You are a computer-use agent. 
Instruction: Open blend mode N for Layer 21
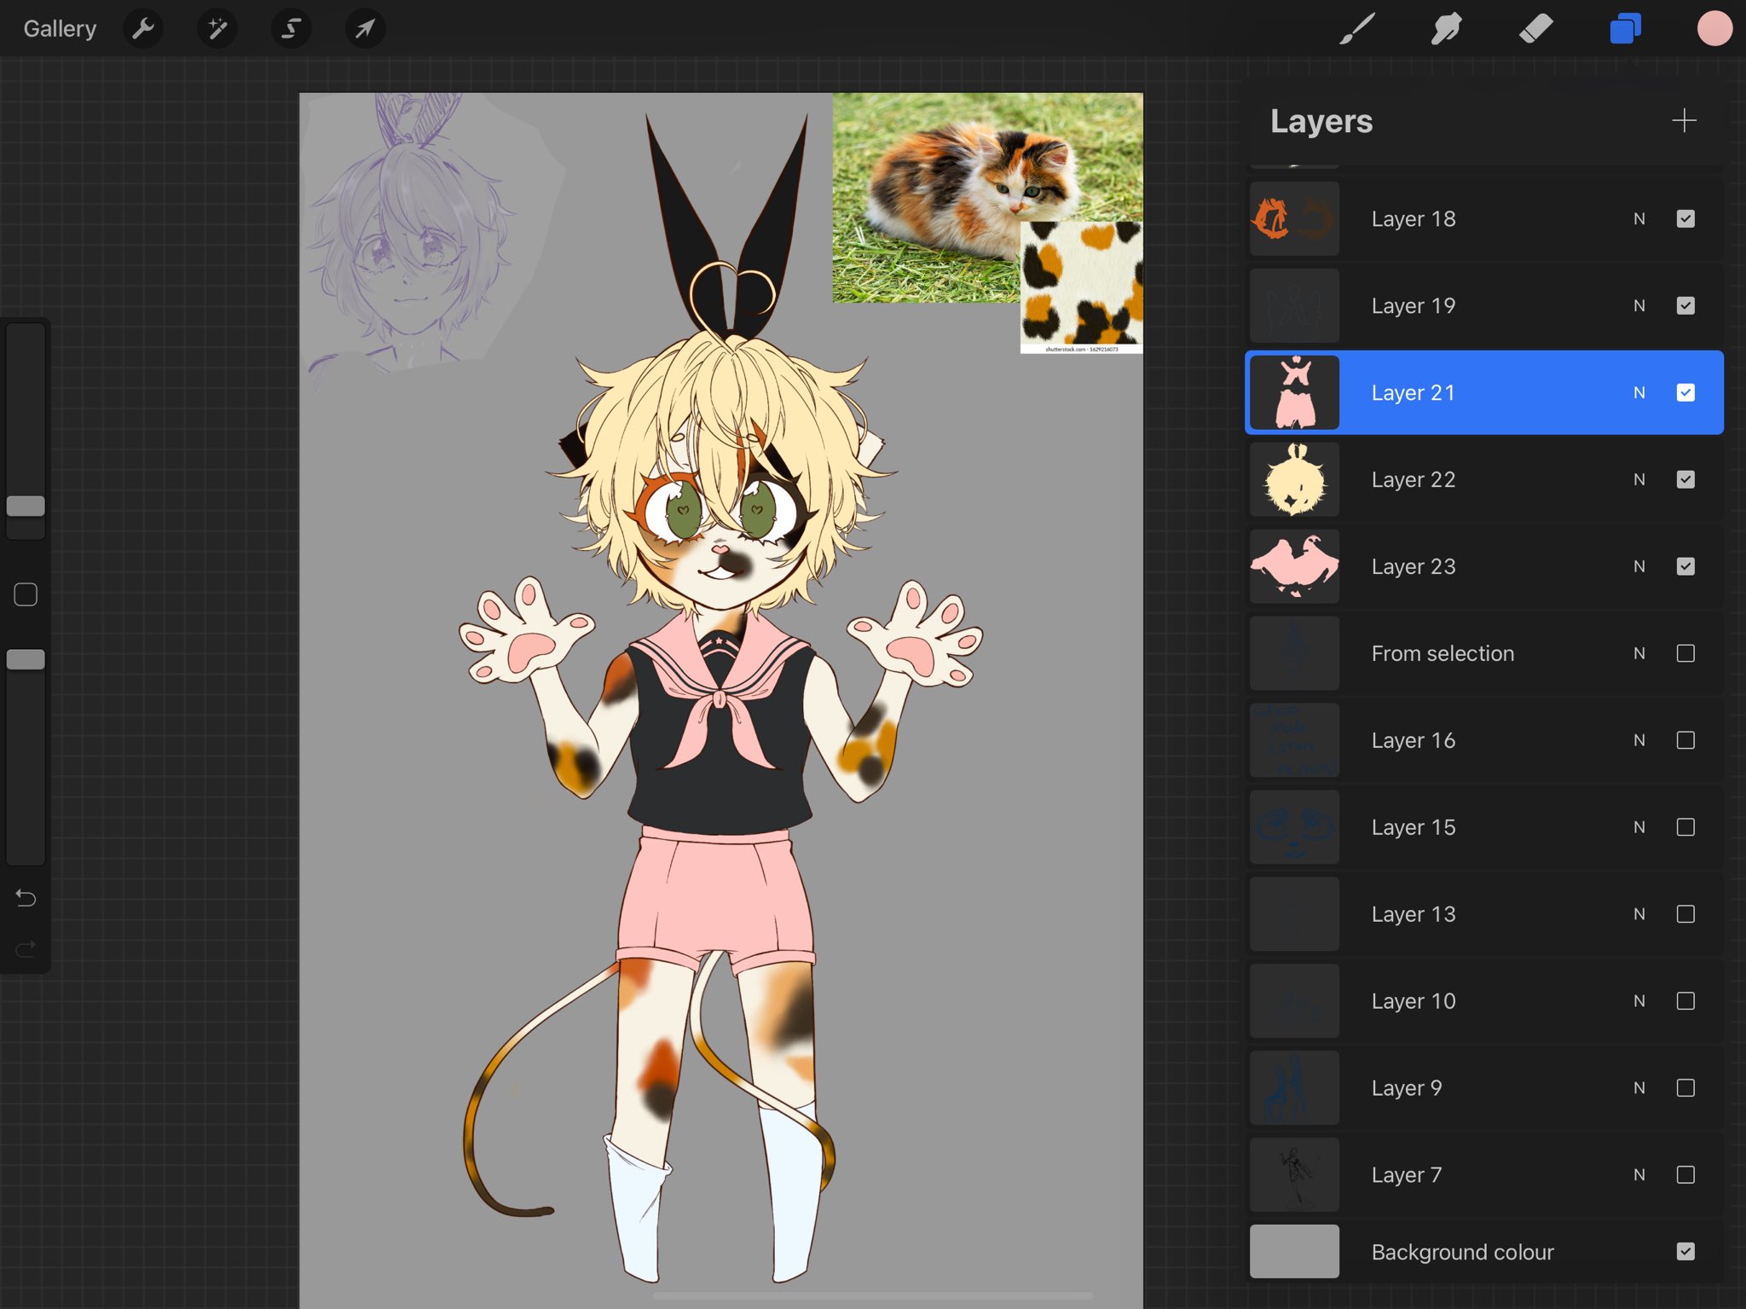pyautogui.click(x=1639, y=393)
